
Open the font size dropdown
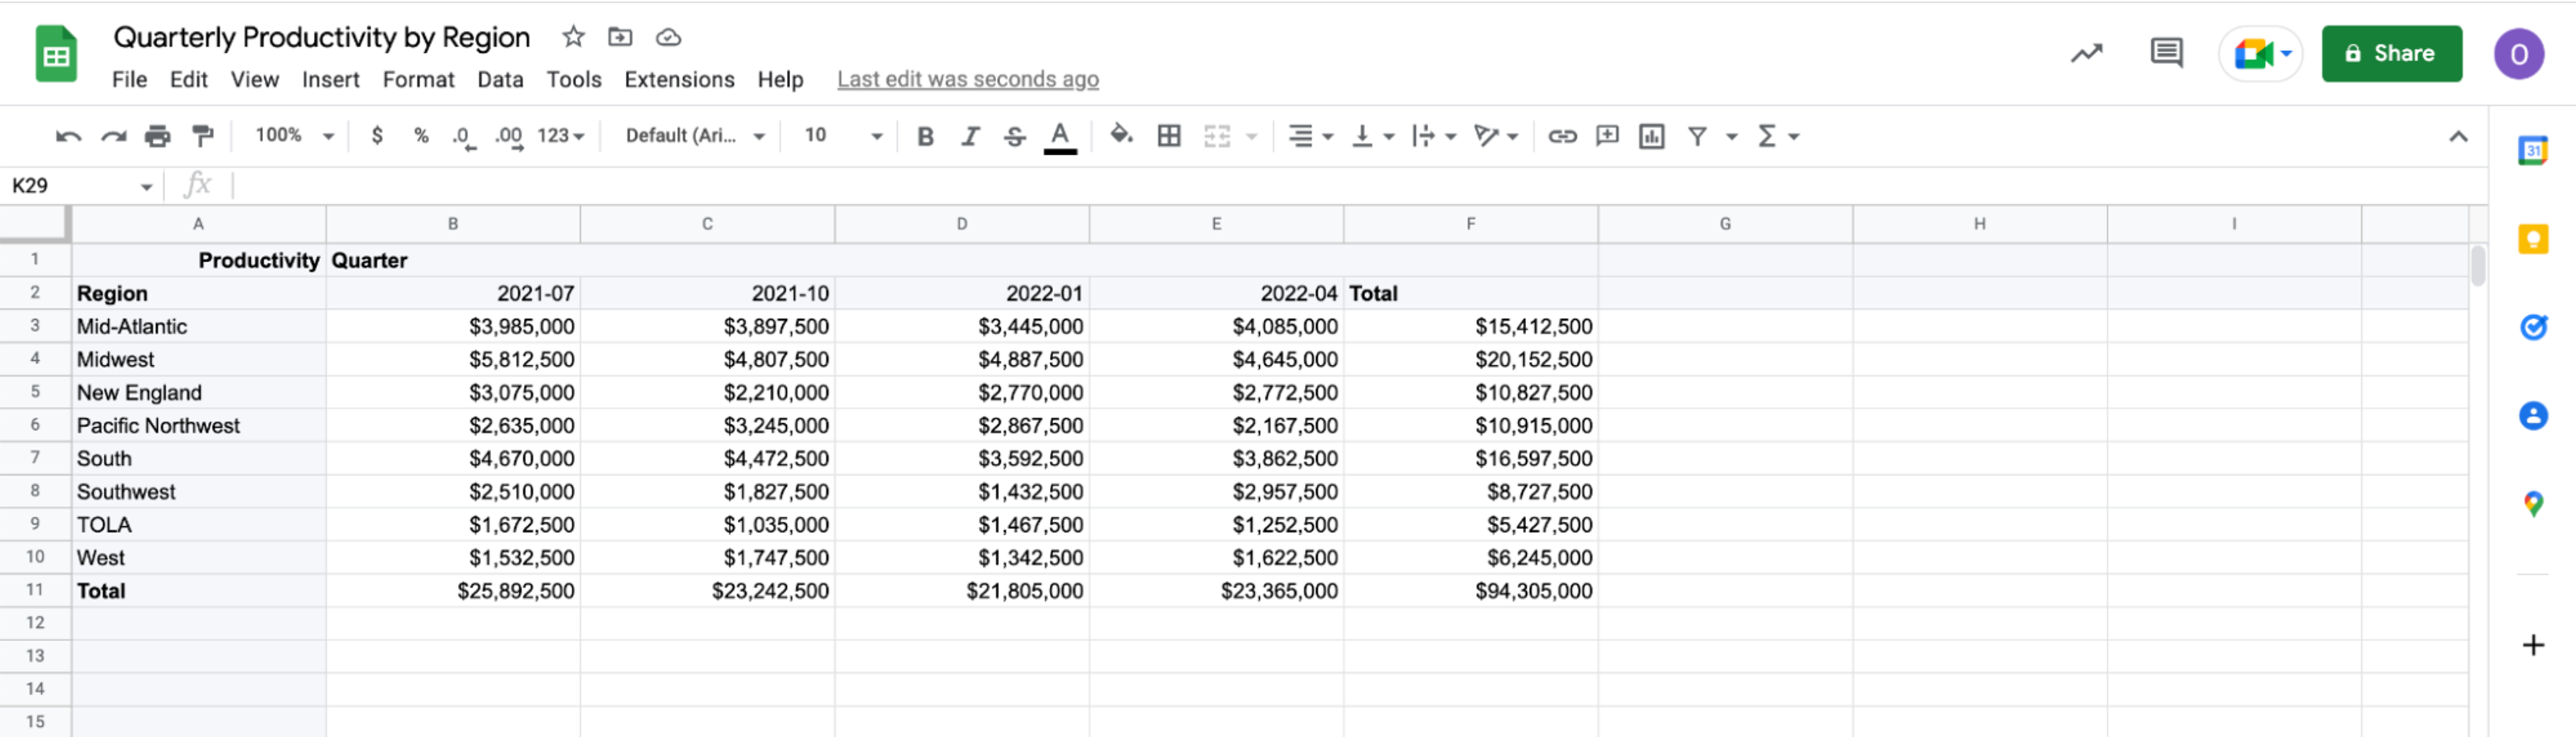(x=843, y=135)
